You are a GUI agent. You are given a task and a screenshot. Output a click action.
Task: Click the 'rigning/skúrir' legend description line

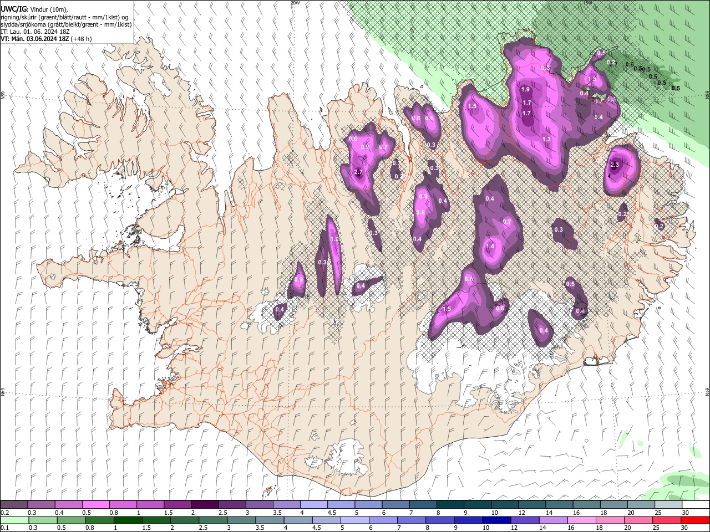(65, 17)
